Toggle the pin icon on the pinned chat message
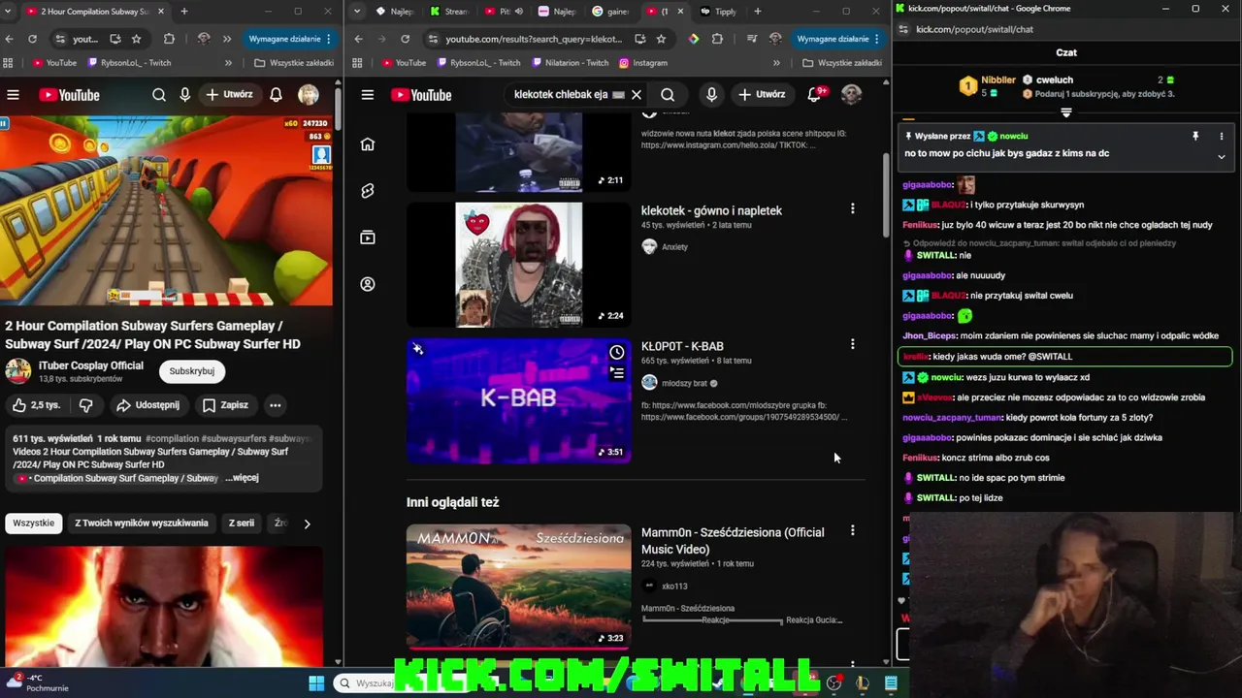The width and height of the screenshot is (1242, 698). pos(1195,137)
